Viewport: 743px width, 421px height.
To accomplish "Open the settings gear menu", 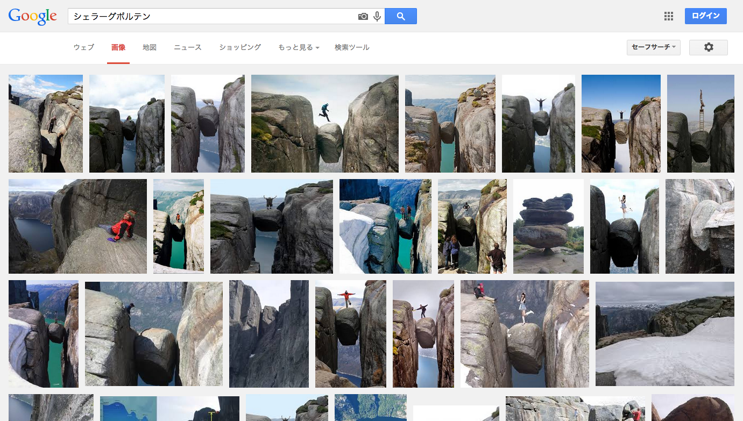I will pos(708,47).
